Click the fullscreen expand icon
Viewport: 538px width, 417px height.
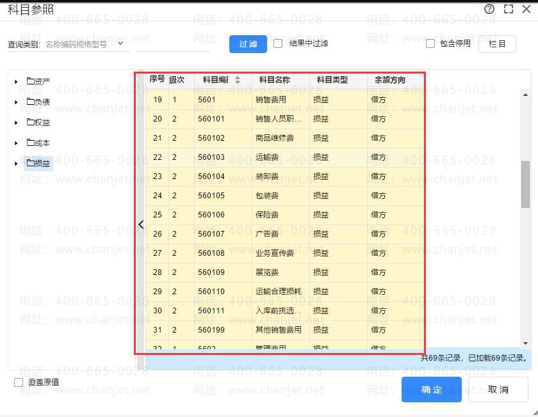pyautogui.click(x=509, y=9)
